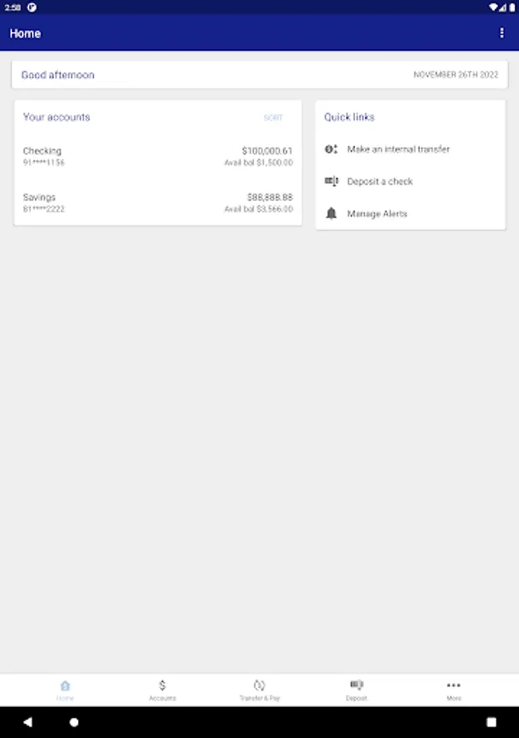Select Manage Alerts link
The width and height of the screenshot is (519, 738).
[x=377, y=213]
